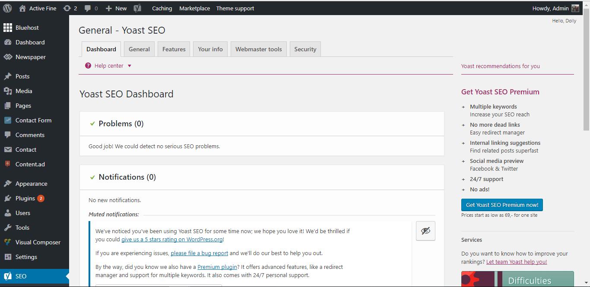Collapse the Notifications (0) section header
Image resolution: width=590 pixels, height=287 pixels.
(x=262, y=177)
